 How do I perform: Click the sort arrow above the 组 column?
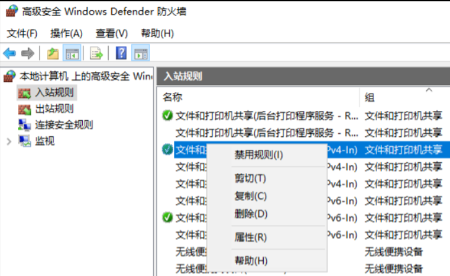click(429, 90)
